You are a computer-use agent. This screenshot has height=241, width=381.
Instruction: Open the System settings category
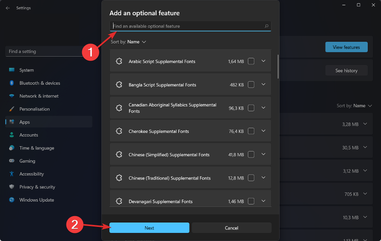pyautogui.click(x=27, y=70)
